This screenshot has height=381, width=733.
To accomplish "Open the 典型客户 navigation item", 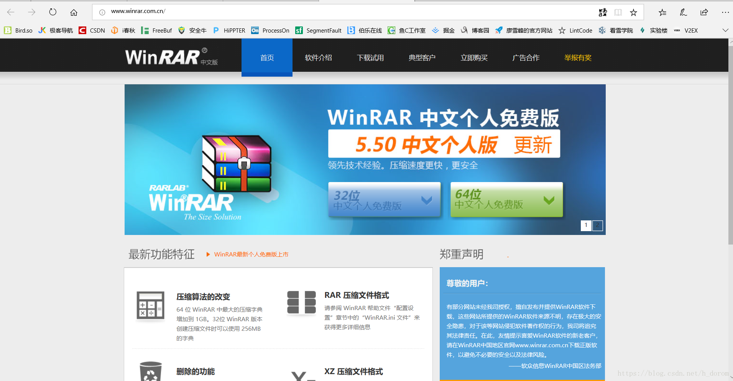I will click(x=422, y=58).
